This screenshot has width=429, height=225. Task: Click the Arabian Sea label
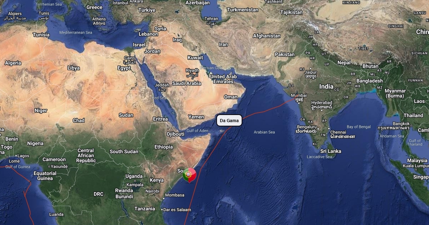click(264, 132)
